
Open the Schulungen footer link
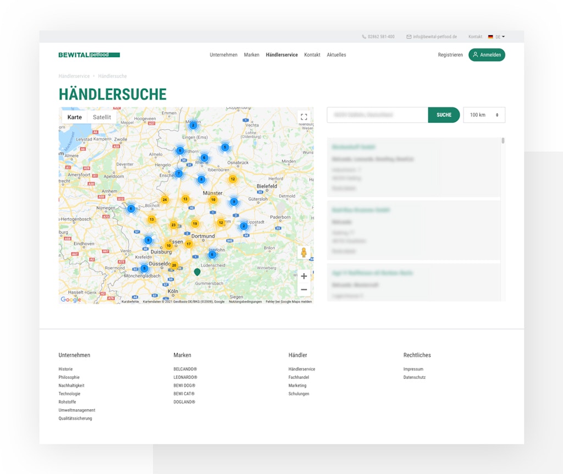point(299,394)
